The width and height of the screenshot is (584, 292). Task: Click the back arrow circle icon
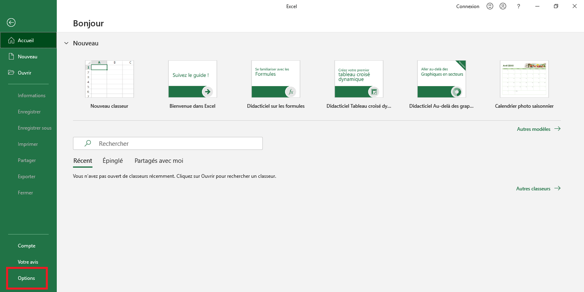pyautogui.click(x=11, y=23)
